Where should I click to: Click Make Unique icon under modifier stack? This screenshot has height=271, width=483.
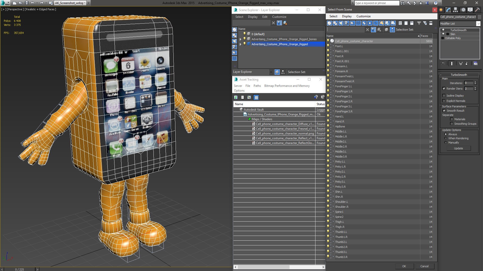[461, 63]
